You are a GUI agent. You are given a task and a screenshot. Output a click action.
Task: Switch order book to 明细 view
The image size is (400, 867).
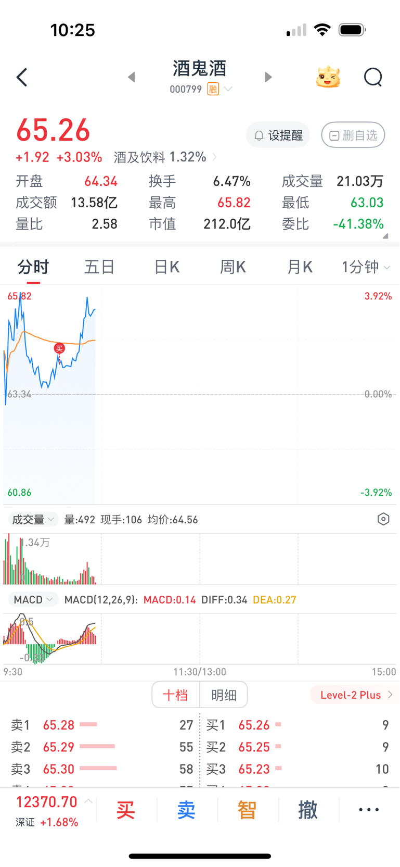click(x=224, y=695)
